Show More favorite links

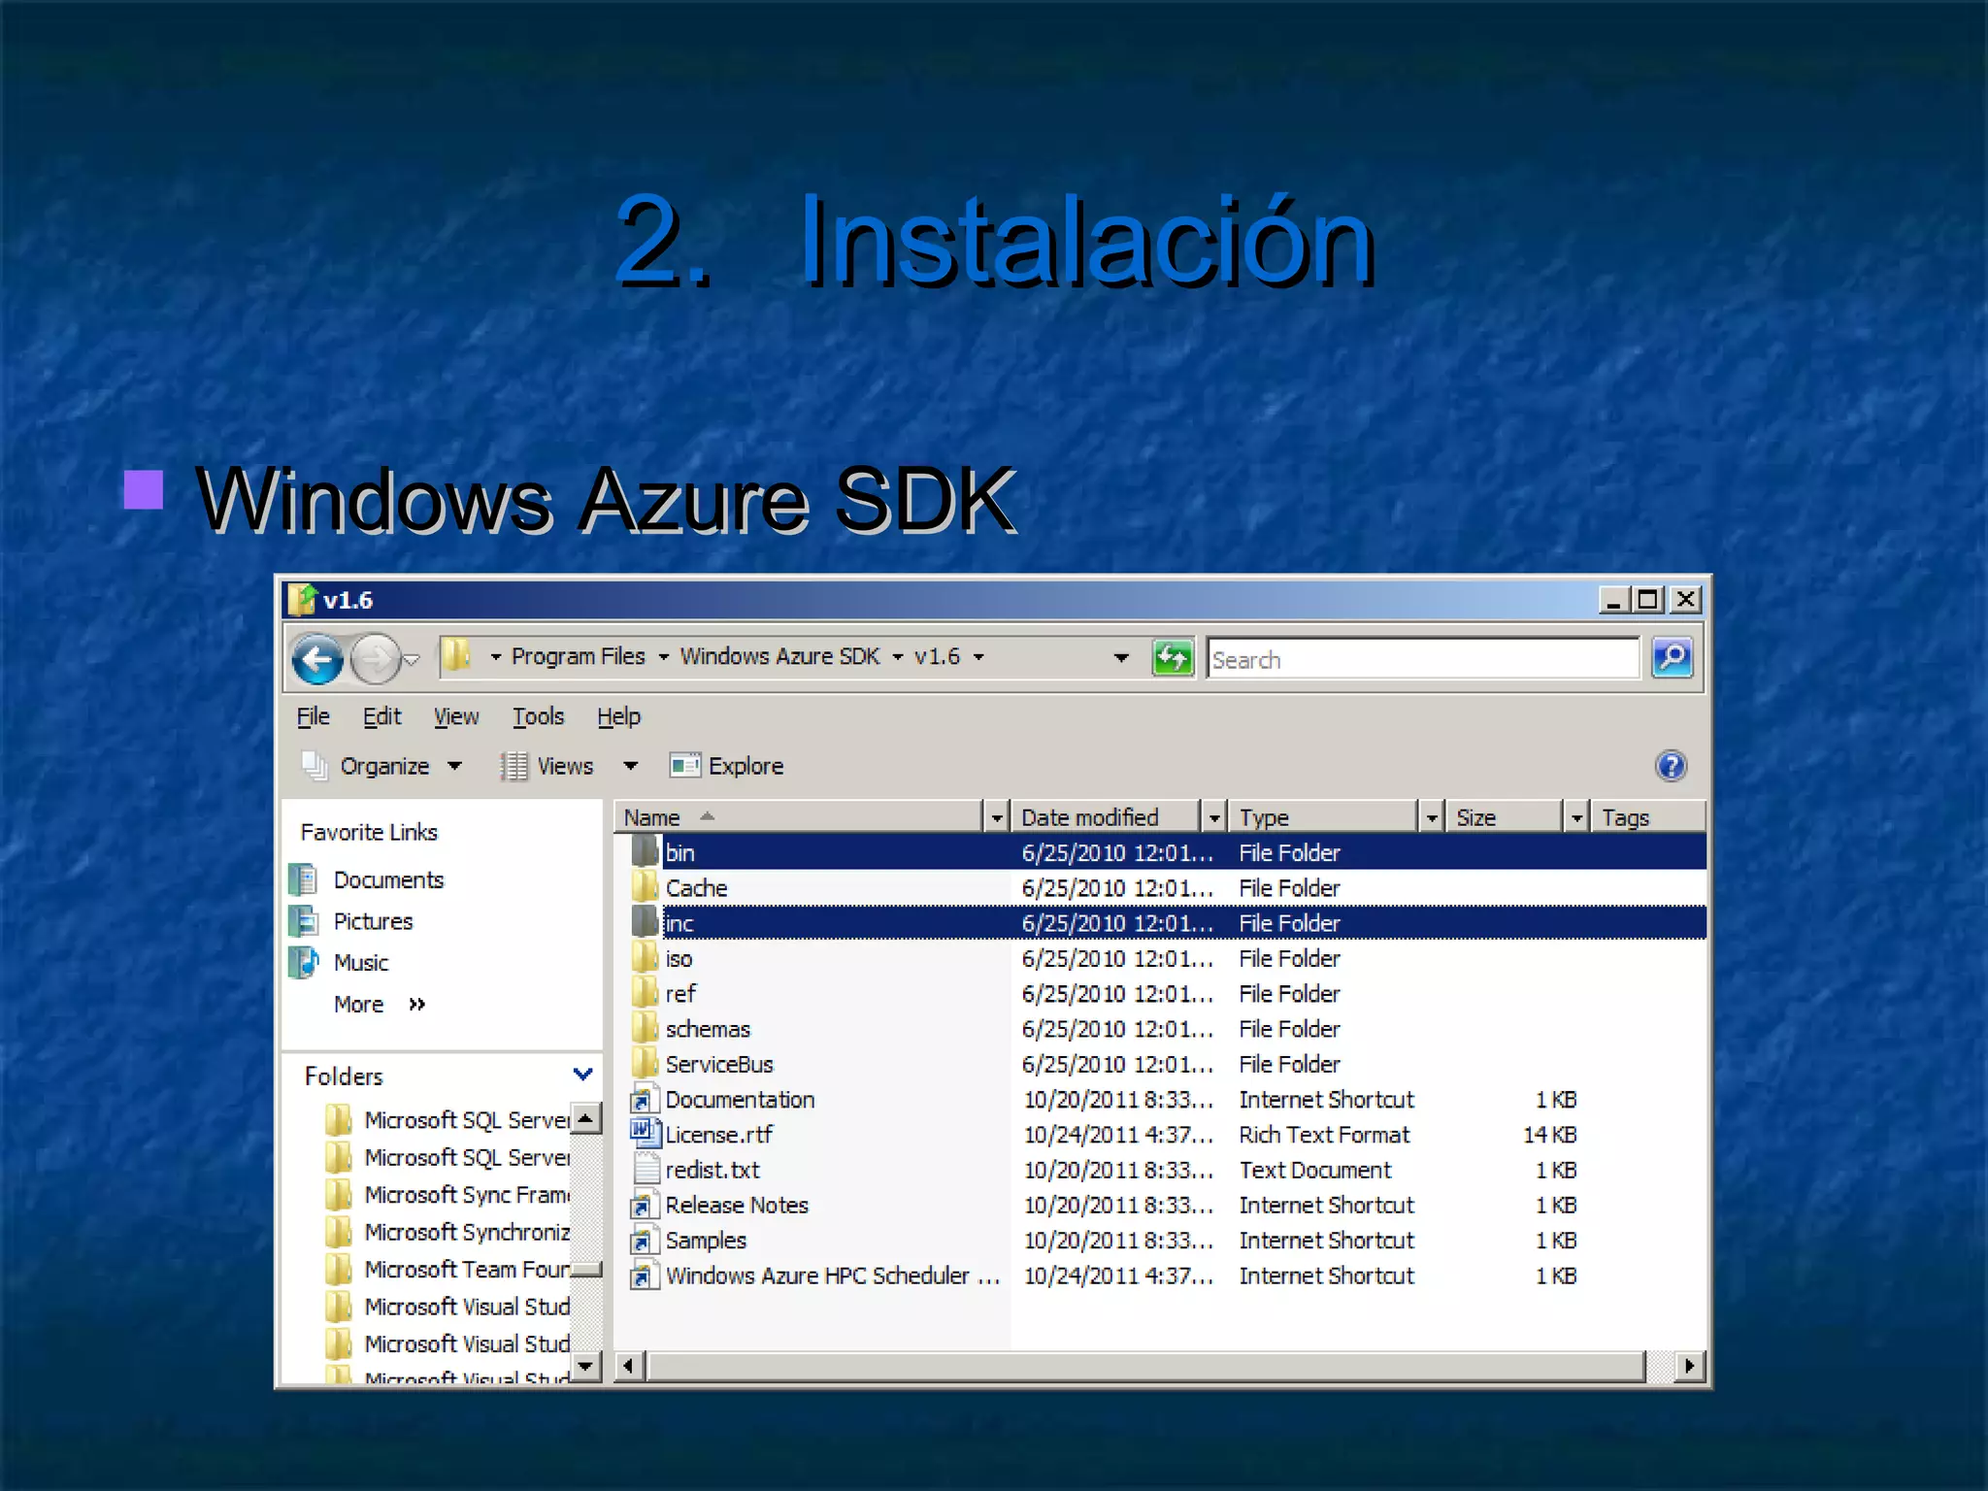pyautogui.click(x=380, y=1004)
